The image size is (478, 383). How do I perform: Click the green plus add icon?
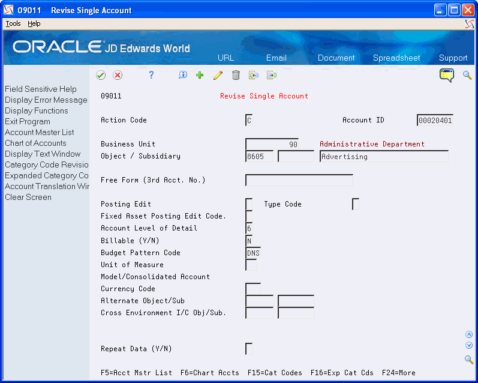click(200, 75)
